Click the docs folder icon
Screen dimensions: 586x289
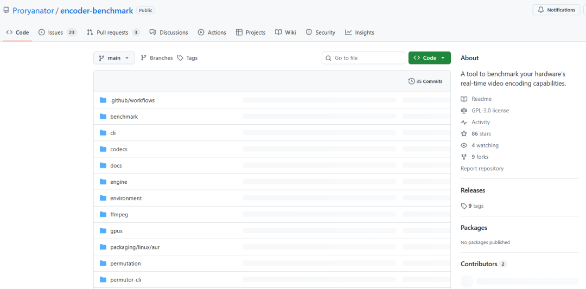pyautogui.click(x=103, y=165)
